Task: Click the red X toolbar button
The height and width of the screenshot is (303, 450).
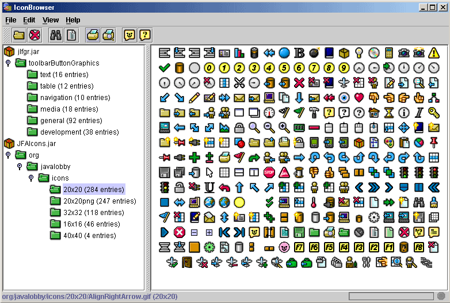Action: [35, 35]
